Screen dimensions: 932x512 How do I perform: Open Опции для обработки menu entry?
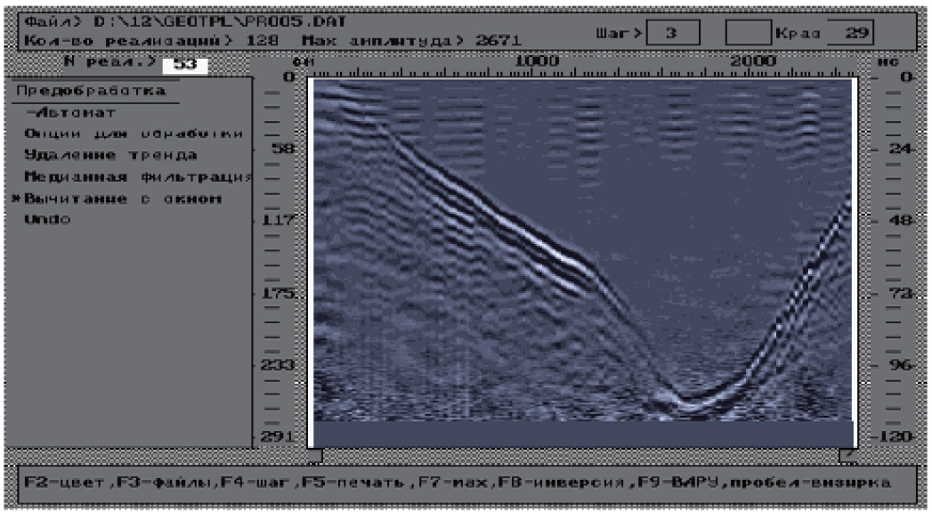click(x=134, y=134)
